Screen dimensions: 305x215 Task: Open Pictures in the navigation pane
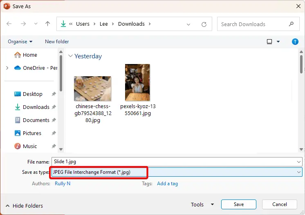click(x=32, y=133)
